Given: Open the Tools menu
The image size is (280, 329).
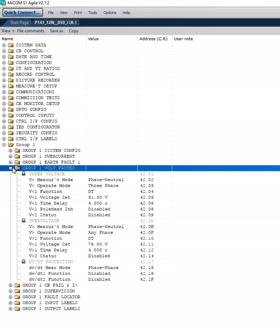Looking at the screenshot, I should click(93, 13).
